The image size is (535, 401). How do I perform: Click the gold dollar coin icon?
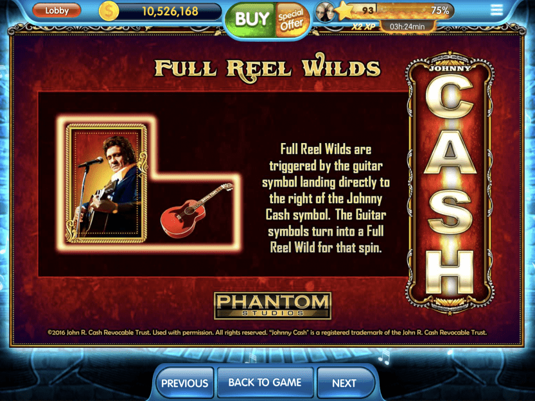click(x=109, y=12)
